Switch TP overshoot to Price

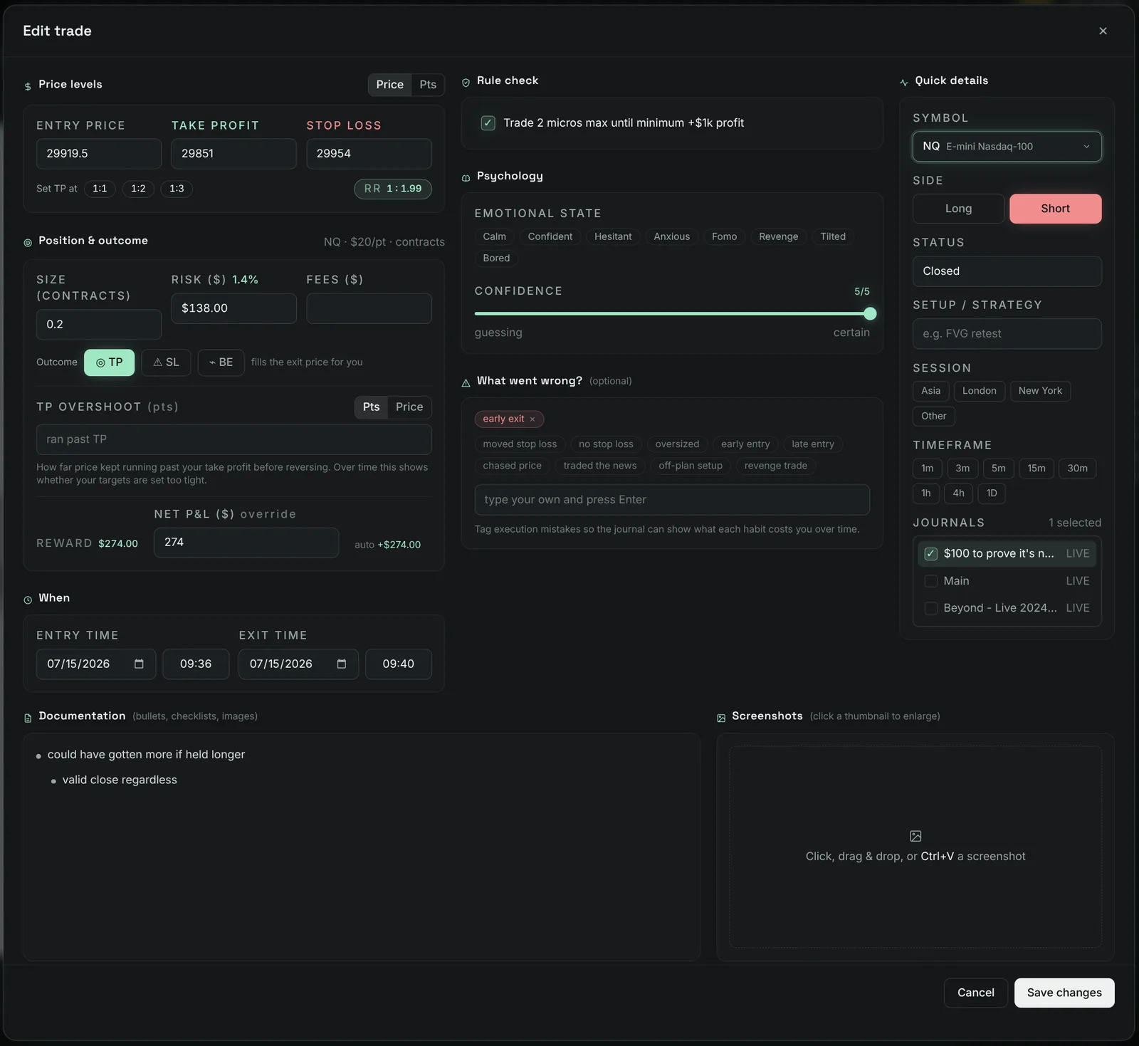tap(409, 407)
